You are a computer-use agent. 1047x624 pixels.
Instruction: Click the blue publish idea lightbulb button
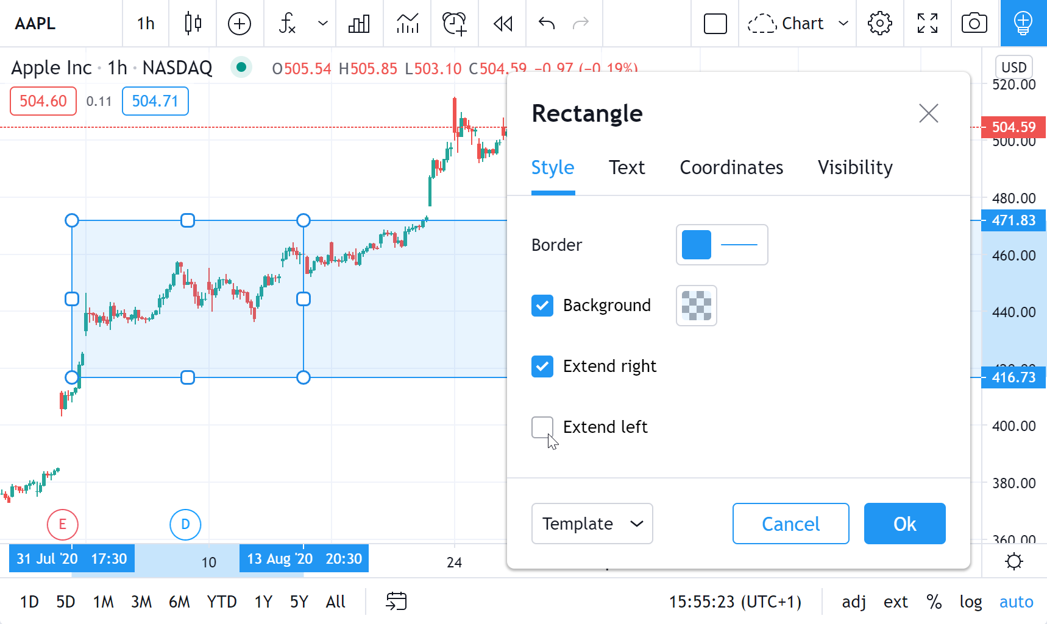[x=1023, y=24]
